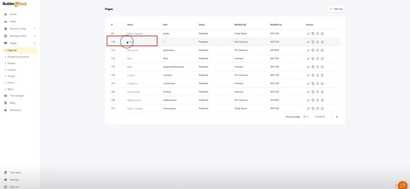
Task: Open Shared components in the sidebar
Action: tap(18, 57)
